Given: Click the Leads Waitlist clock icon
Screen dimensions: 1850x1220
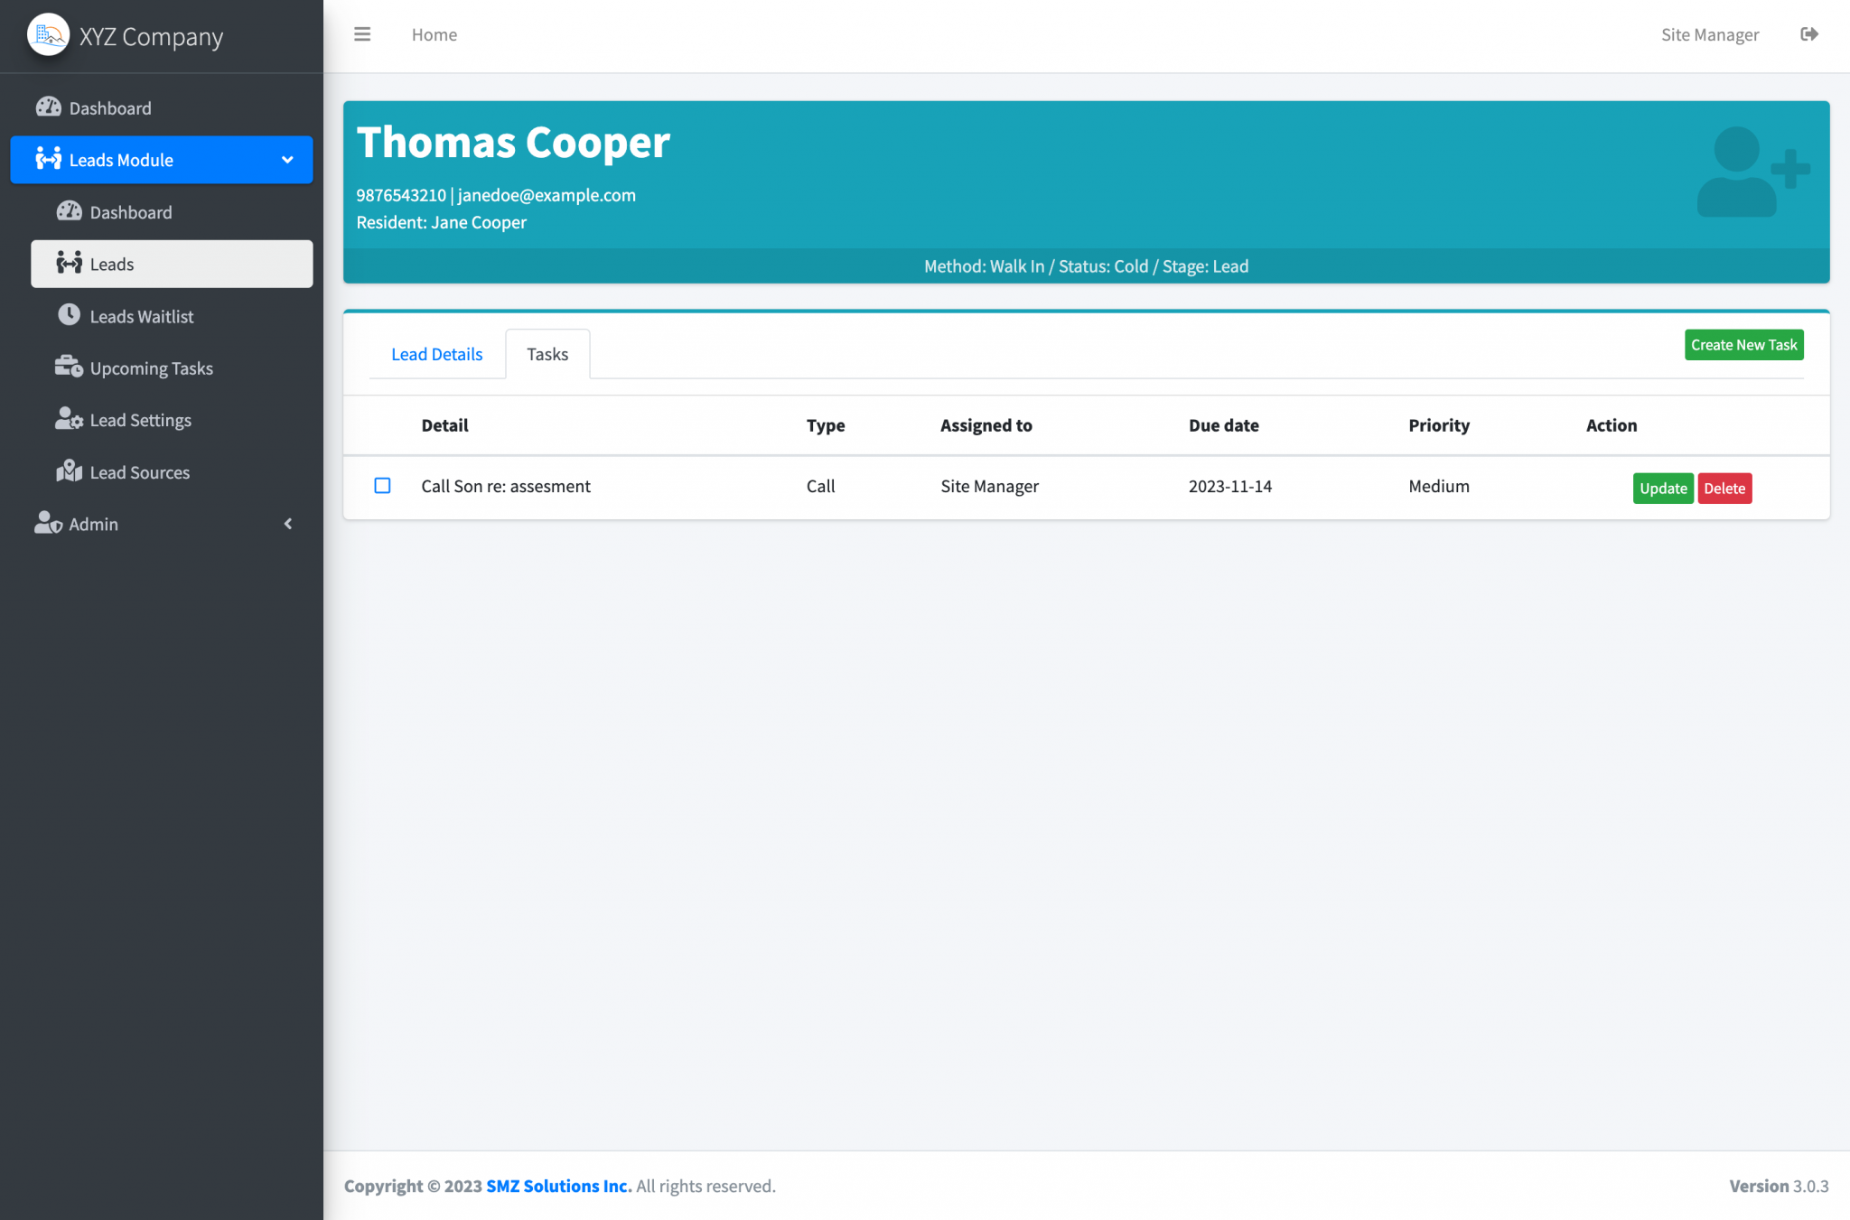Looking at the screenshot, I should (x=69, y=315).
